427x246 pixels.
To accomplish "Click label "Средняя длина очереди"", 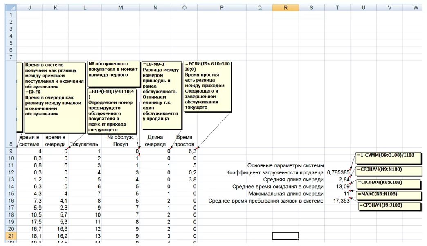I will (293, 180).
